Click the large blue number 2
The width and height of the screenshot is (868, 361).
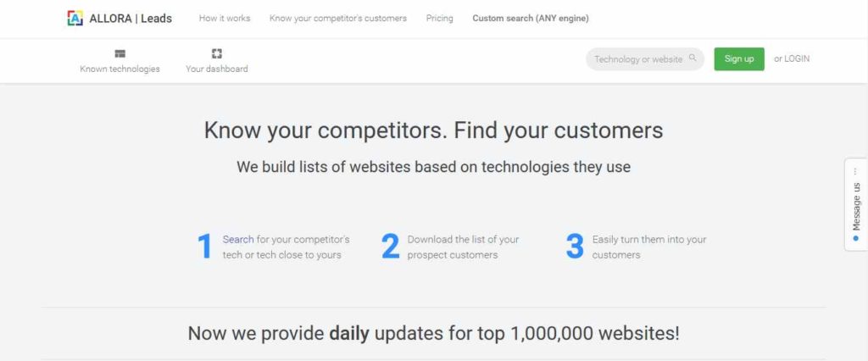(x=390, y=247)
